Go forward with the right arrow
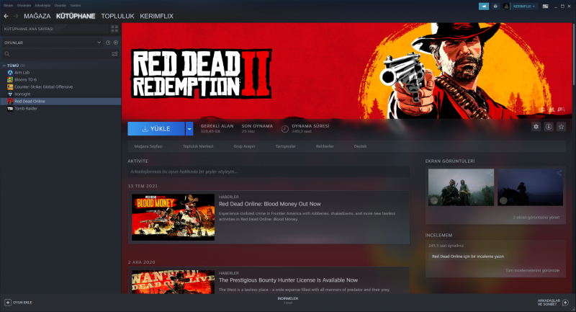 coord(16,16)
